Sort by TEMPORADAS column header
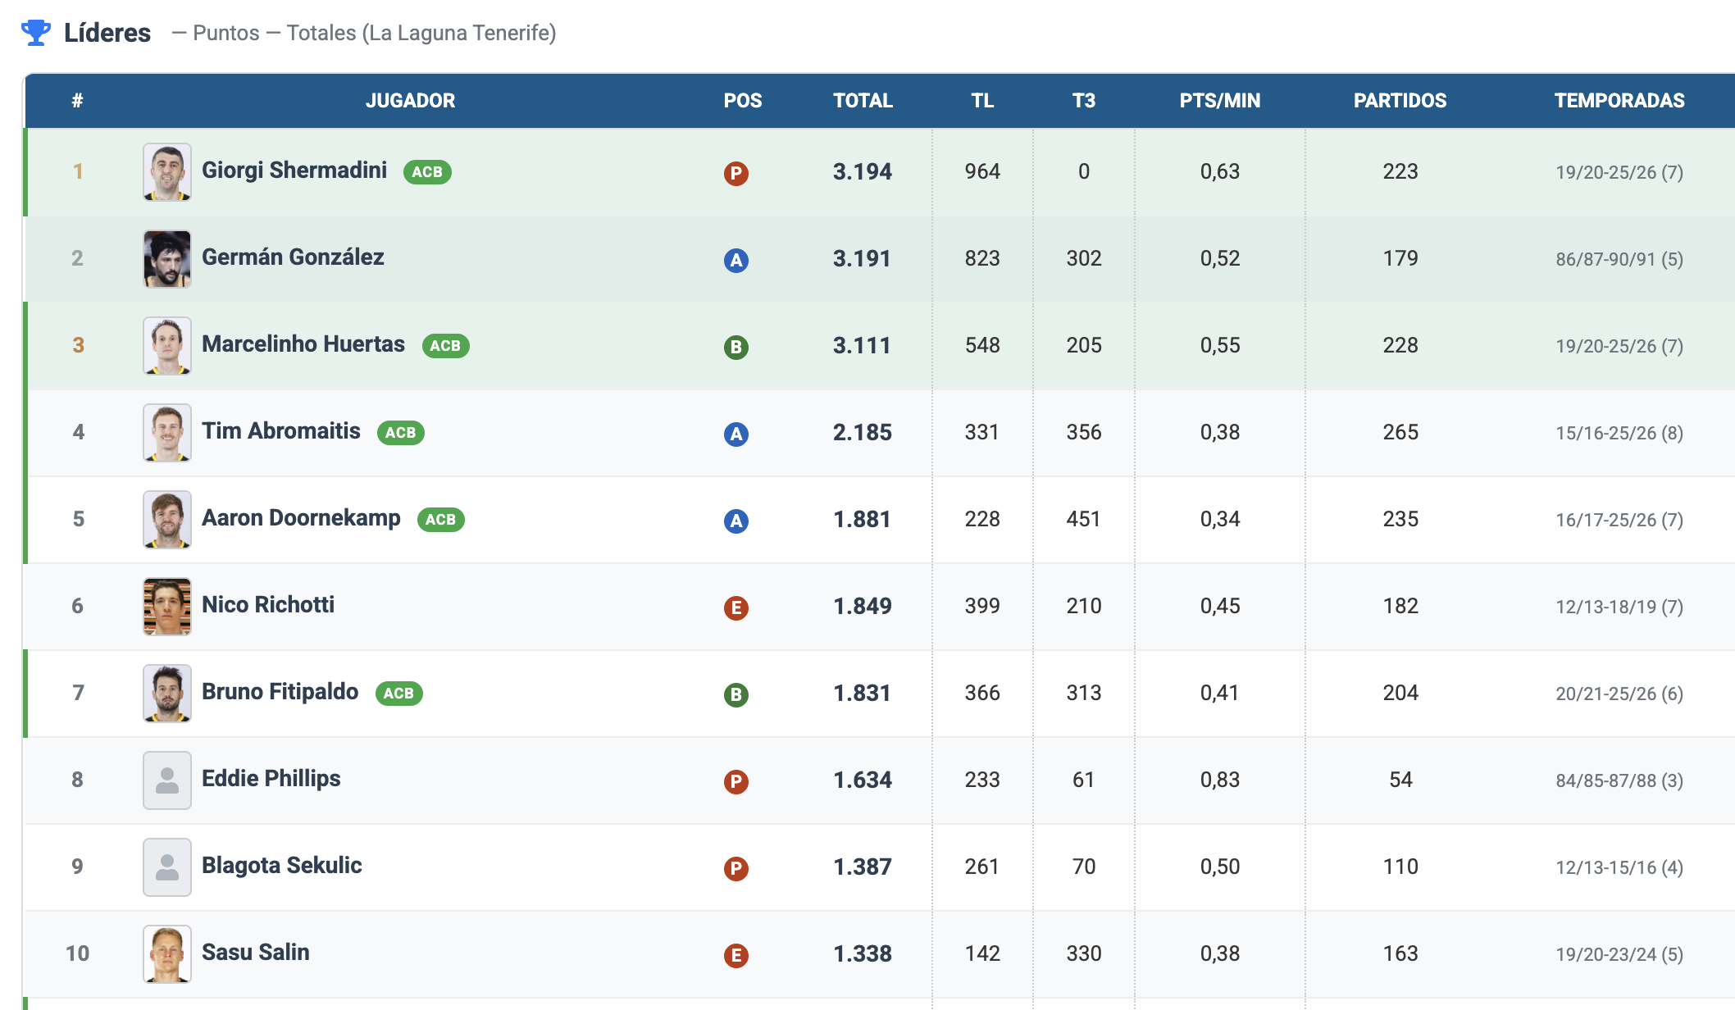This screenshot has width=1735, height=1010. click(x=1619, y=101)
